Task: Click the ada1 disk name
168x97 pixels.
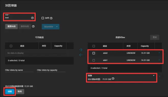Action: [x=105, y=60]
